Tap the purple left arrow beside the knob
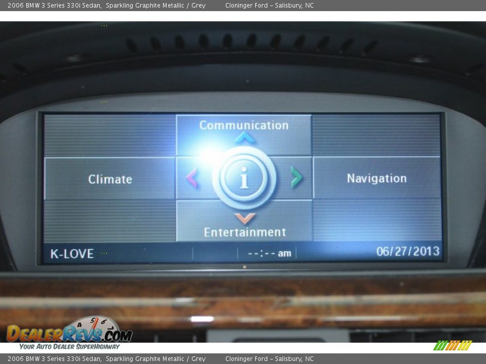The width and height of the screenshot is (486, 364). click(191, 178)
